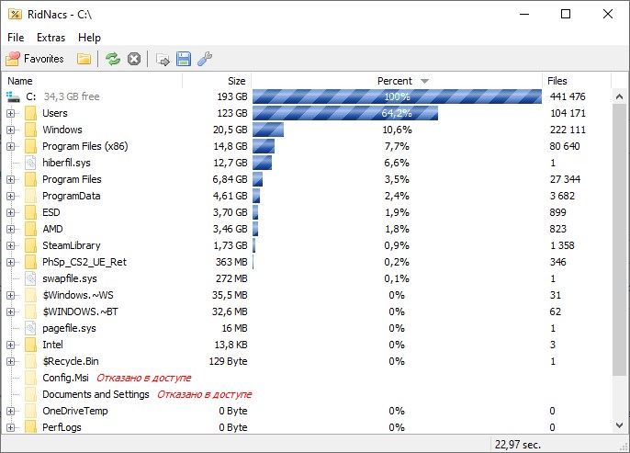Expand the SteamLibrary folder node
This screenshot has width=630, height=453.
pyautogui.click(x=11, y=245)
